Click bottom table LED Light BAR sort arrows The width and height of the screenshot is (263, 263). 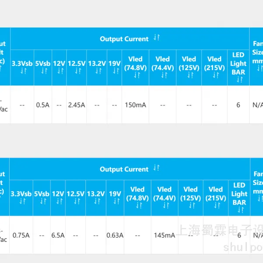pos(241,210)
